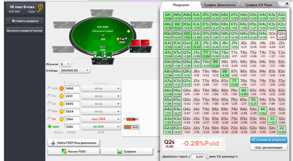The height and width of the screenshot is (161, 293).
Task: Select the SB radio button
Action: 49,119
